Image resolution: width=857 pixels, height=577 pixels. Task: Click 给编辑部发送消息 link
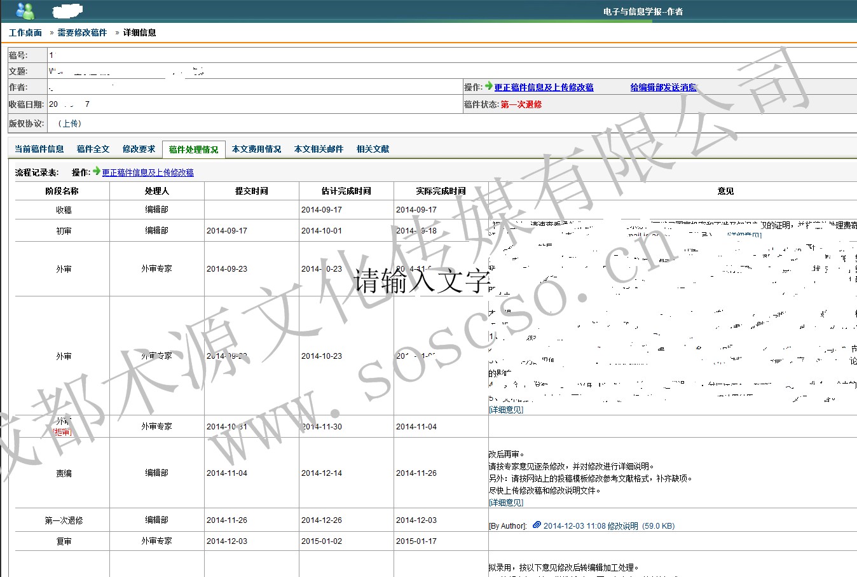tap(664, 88)
